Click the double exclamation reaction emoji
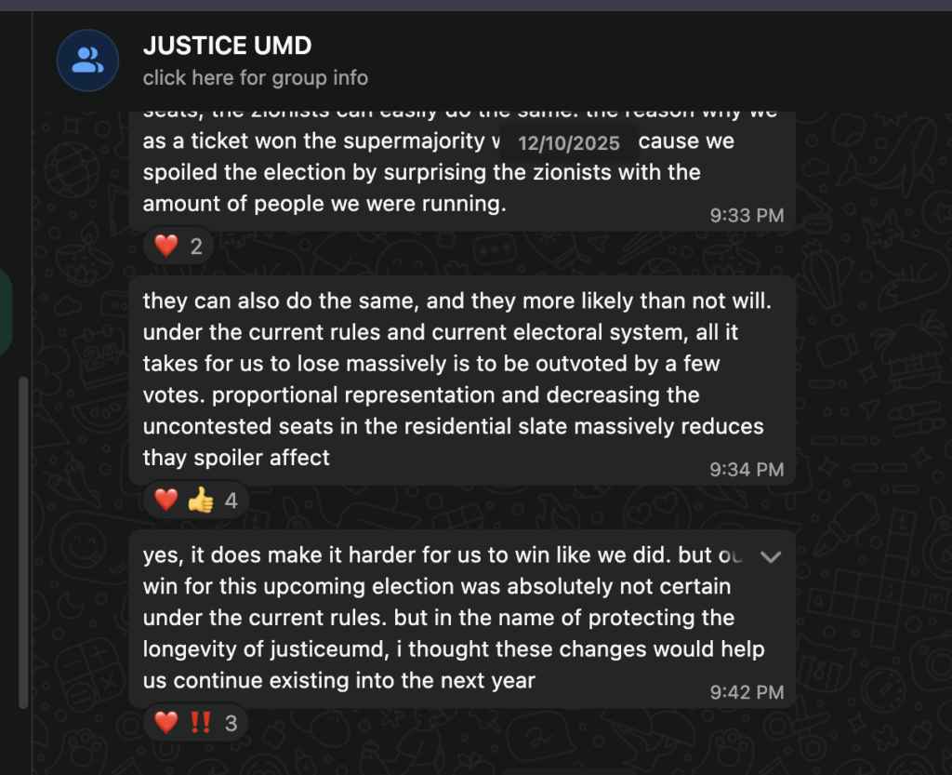The width and height of the screenshot is (952, 775). tap(200, 722)
